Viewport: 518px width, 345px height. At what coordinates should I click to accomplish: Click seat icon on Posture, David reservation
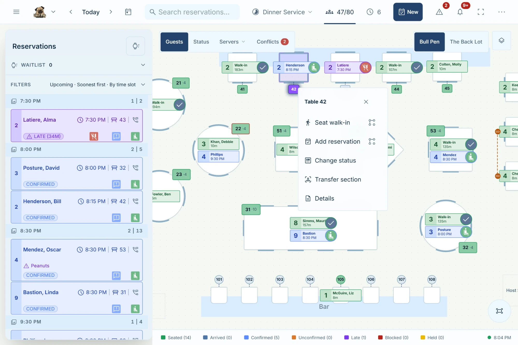[x=135, y=184]
